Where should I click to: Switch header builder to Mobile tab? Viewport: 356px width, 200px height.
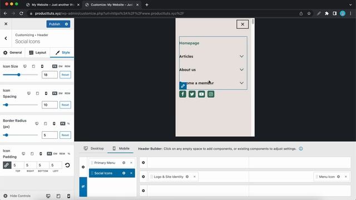(121, 148)
